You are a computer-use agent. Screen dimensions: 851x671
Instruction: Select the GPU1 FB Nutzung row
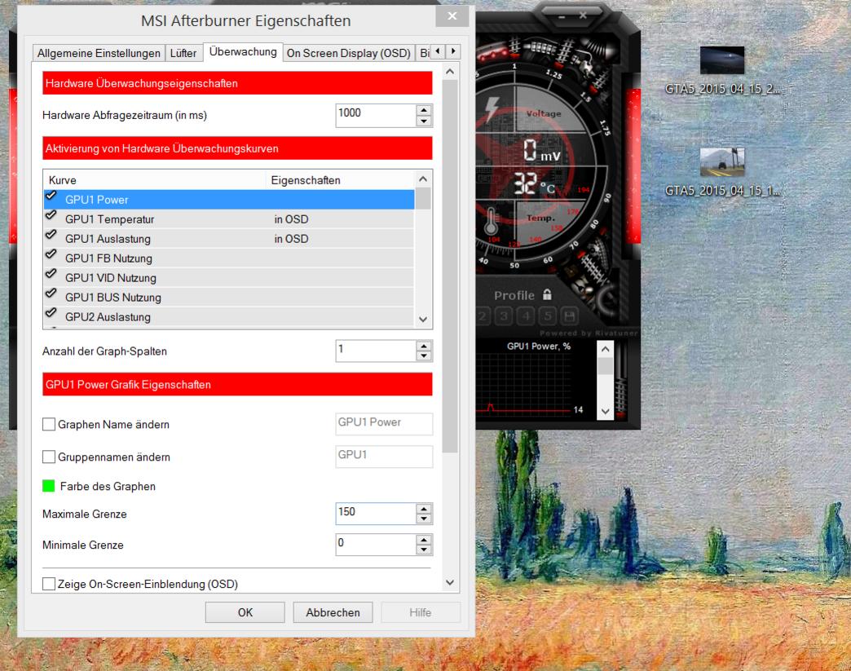[x=228, y=258]
